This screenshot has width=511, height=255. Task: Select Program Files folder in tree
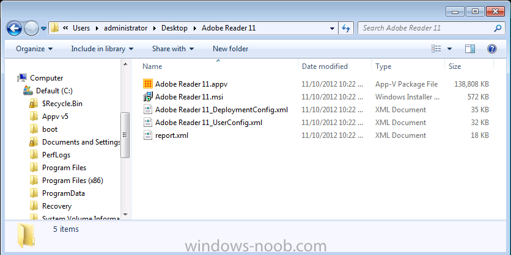64,168
